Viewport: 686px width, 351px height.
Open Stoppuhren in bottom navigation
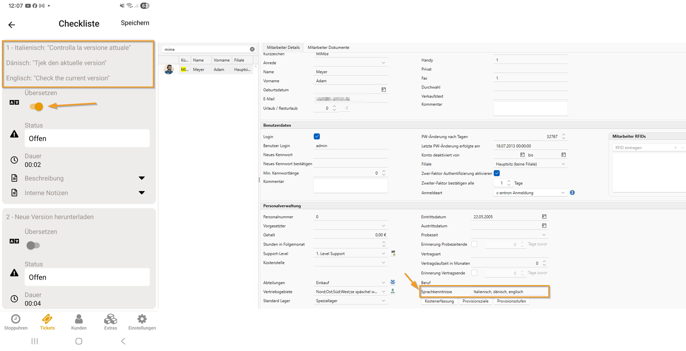click(x=16, y=322)
